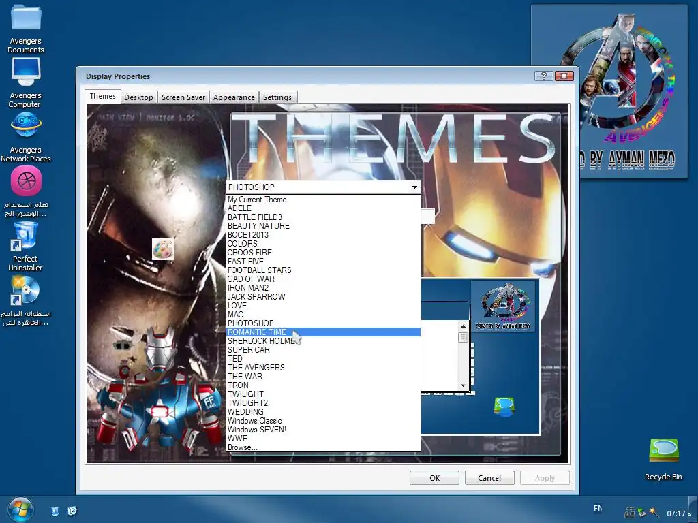Viewport: 698px width, 523px height.
Task: Click the paint palette icon in preview
Action: (162, 249)
